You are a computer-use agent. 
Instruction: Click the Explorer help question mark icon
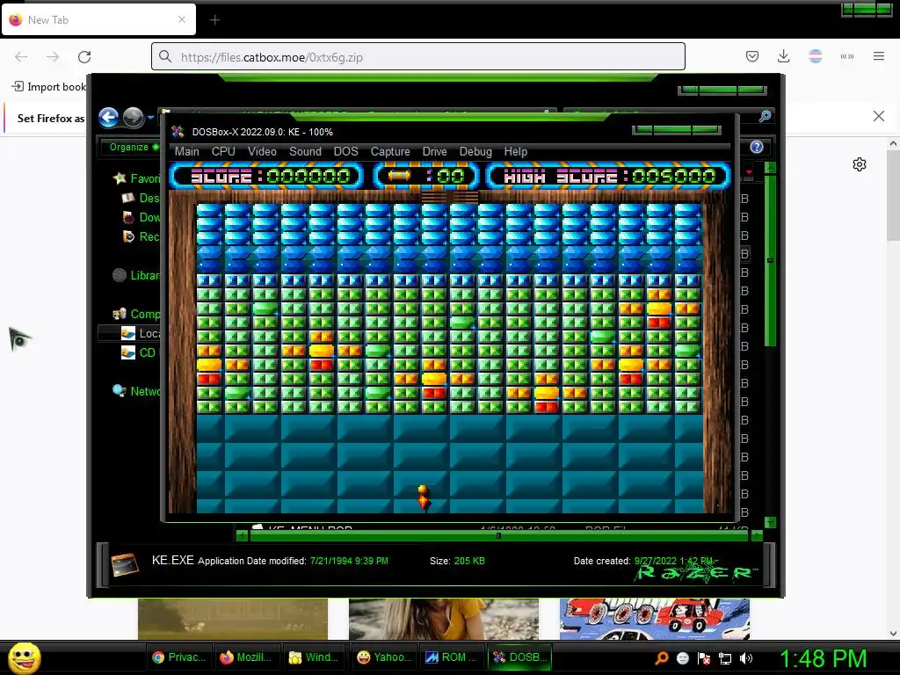tap(757, 147)
